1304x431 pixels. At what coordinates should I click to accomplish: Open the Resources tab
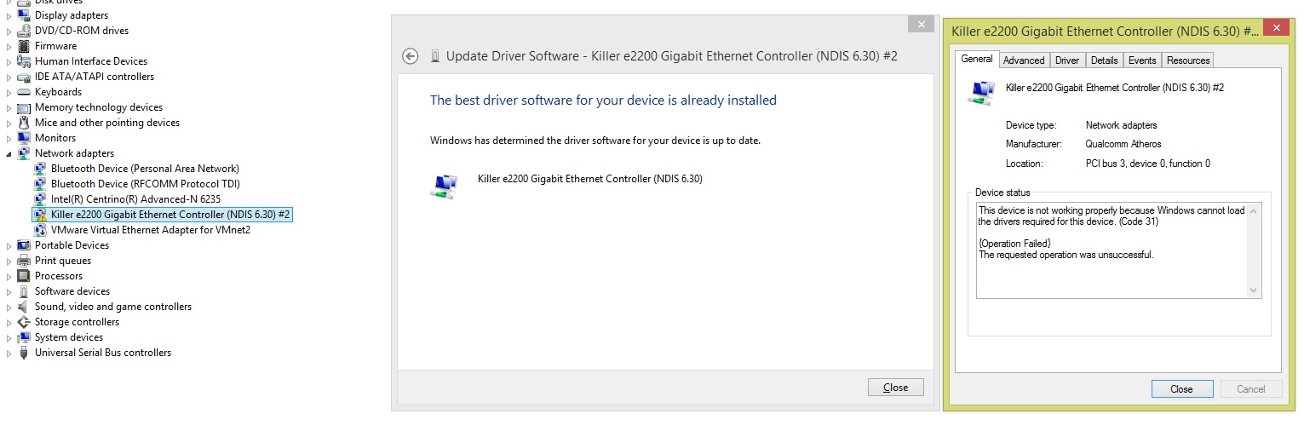click(x=1188, y=60)
